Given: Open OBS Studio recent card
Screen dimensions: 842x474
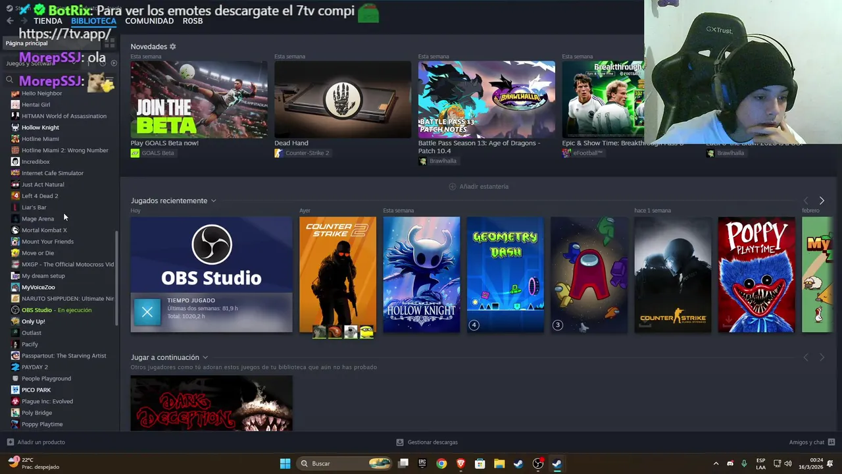Looking at the screenshot, I should pos(211,275).
